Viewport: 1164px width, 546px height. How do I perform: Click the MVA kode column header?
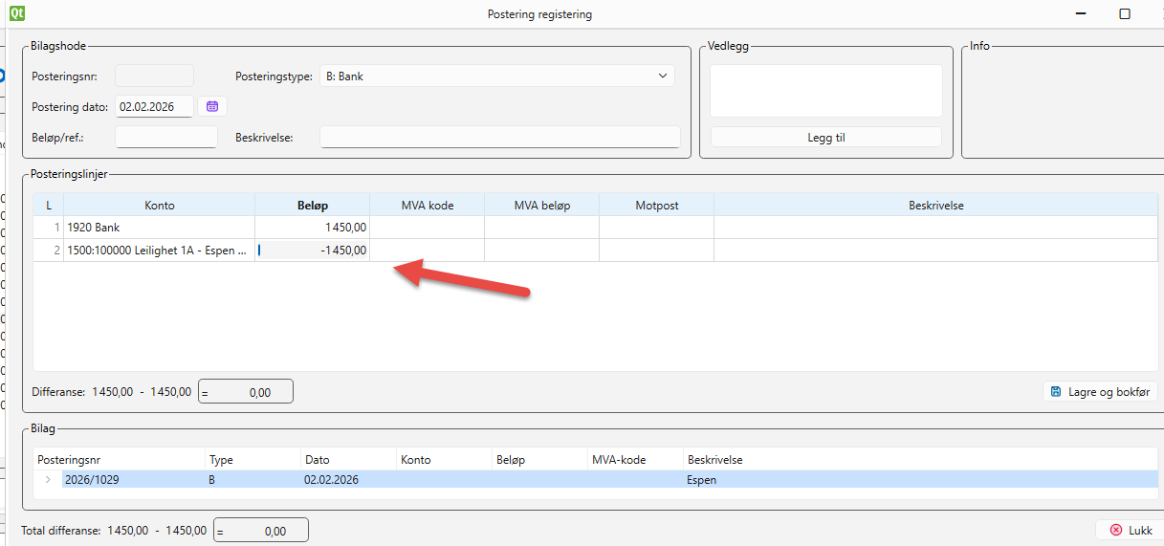428,205
